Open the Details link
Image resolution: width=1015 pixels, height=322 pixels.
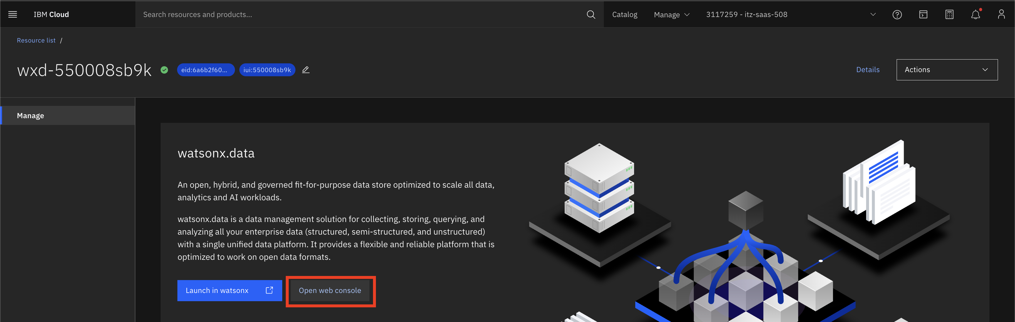point(868,70)
